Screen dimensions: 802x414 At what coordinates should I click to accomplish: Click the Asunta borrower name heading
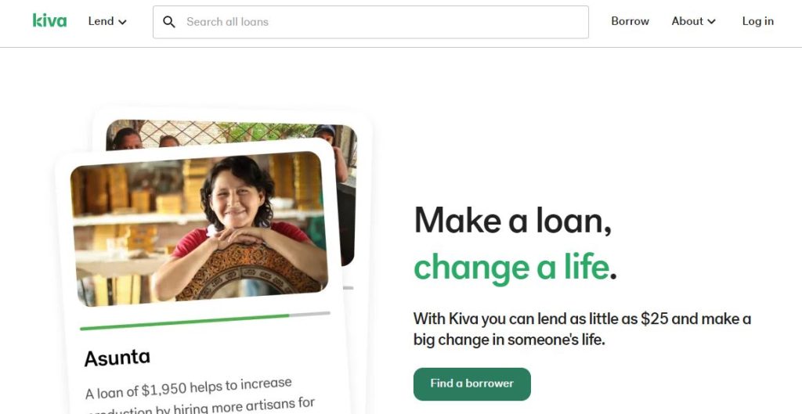click(117, 358)
